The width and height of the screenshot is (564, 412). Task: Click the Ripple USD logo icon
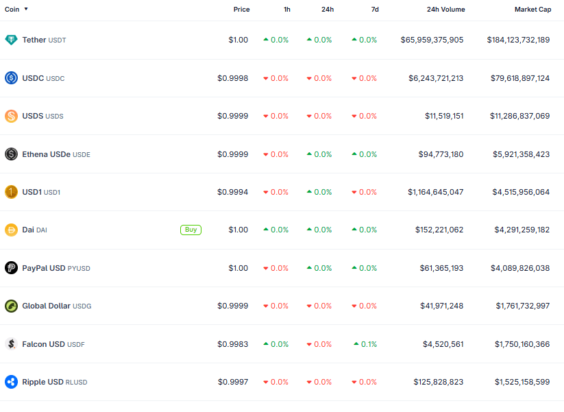11,382
